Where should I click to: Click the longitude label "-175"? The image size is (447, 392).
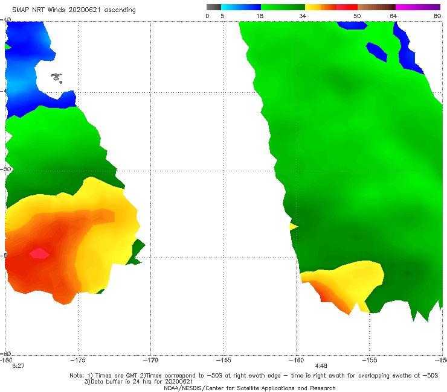78,360
